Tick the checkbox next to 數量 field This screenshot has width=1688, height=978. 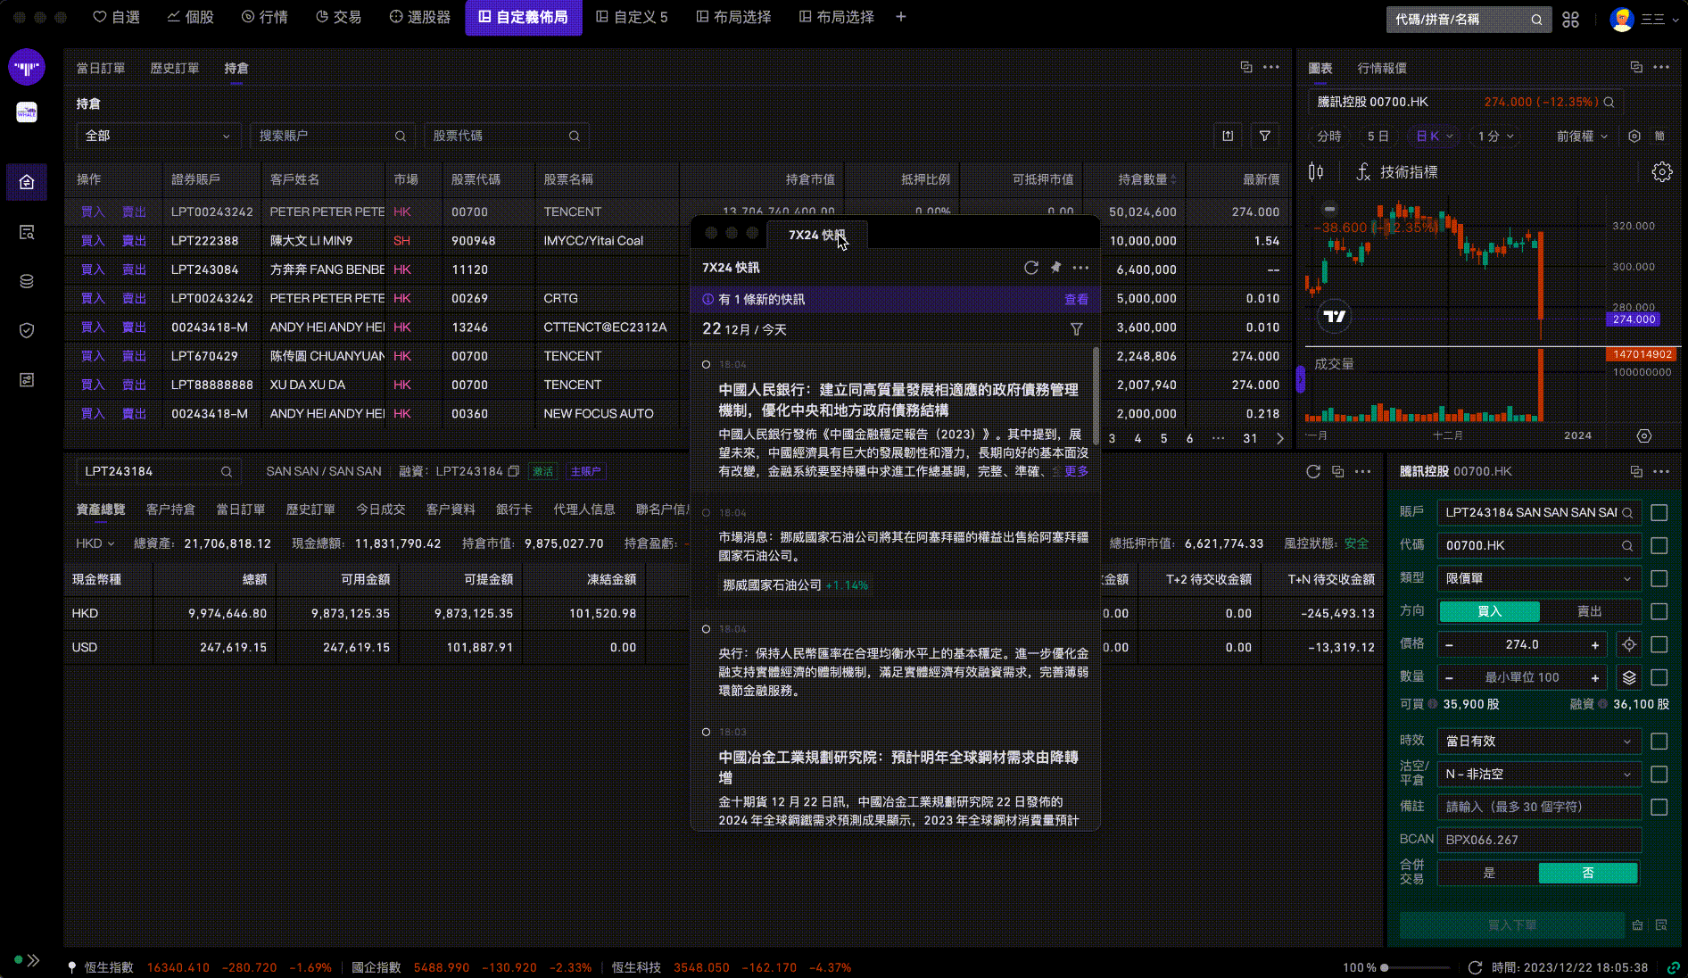[1659, 677]
